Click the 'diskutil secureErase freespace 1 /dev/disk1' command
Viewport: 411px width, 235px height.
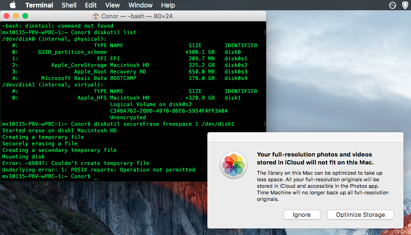click(x=164, y=124)
